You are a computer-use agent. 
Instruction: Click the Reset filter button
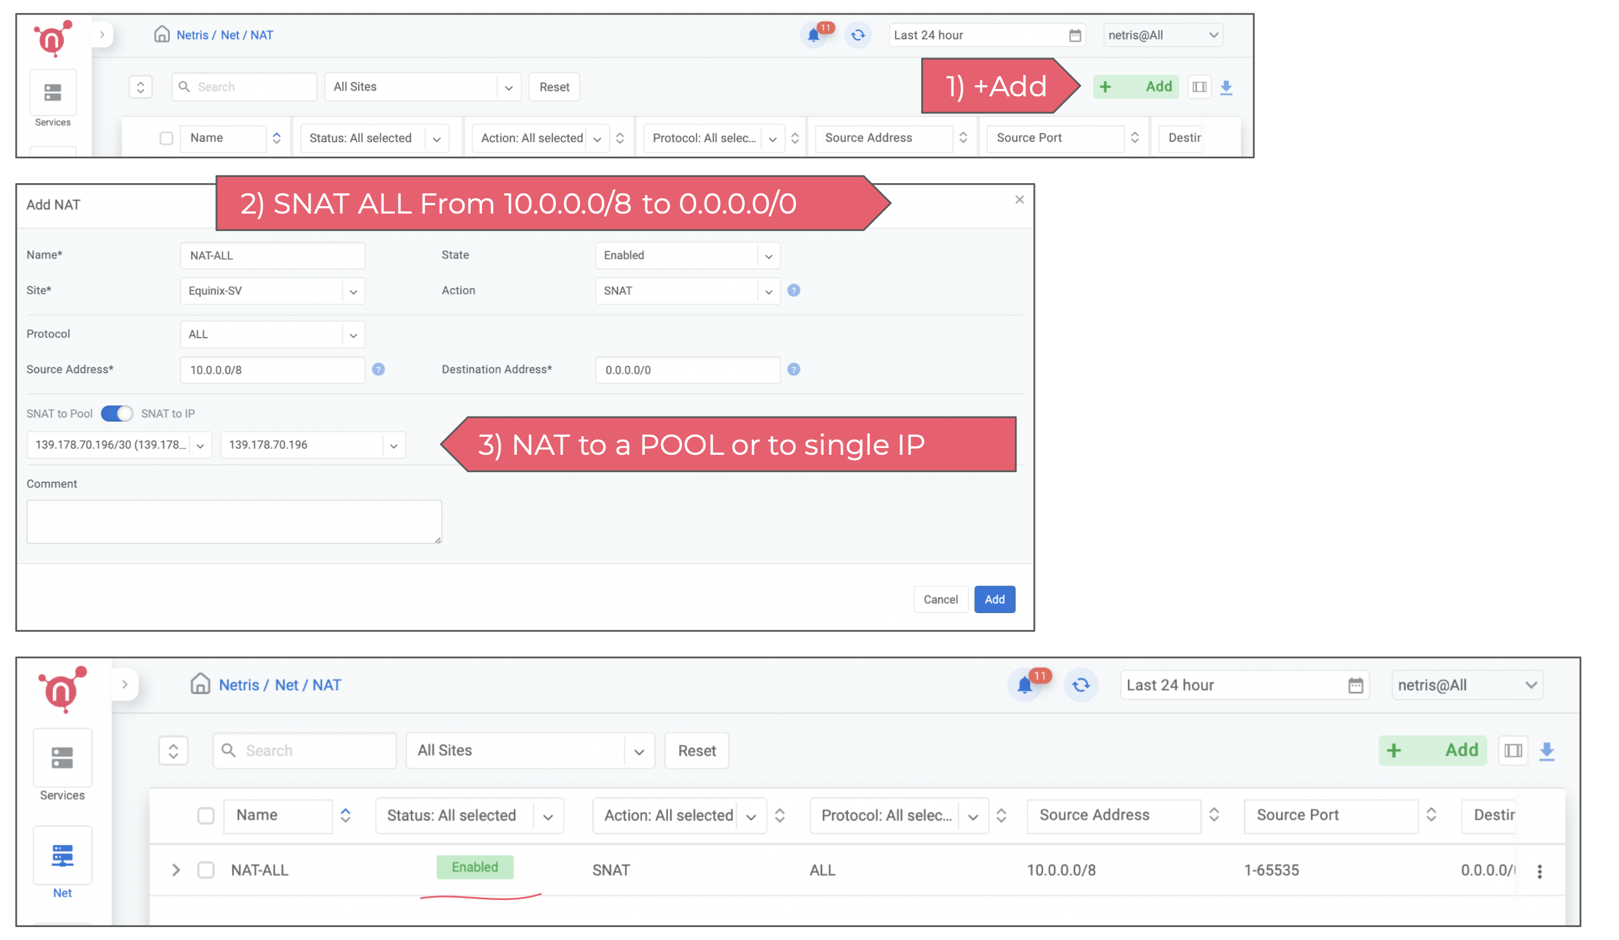pos(555,86)
